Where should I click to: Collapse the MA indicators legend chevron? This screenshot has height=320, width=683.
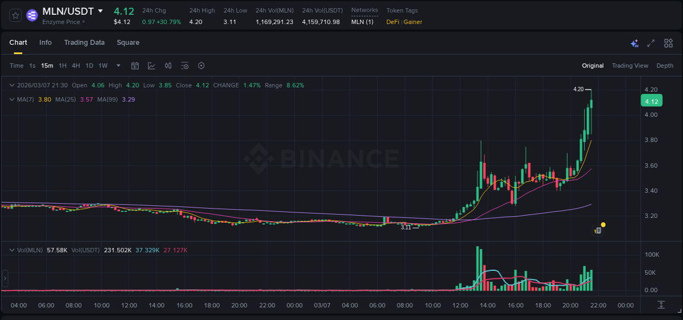click(11, 100)
